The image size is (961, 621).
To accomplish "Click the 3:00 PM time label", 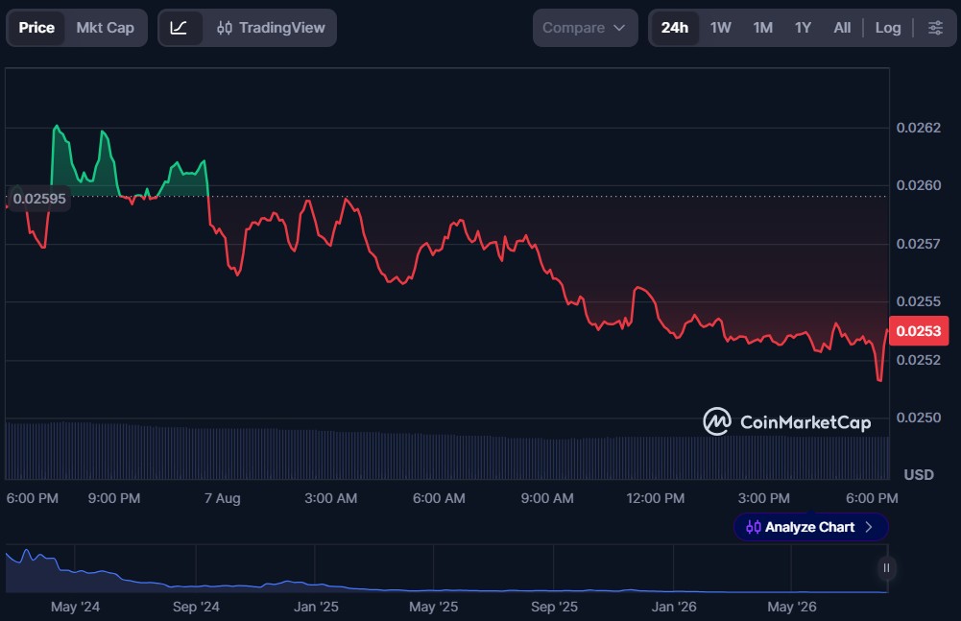I will (x=763, y=498).
